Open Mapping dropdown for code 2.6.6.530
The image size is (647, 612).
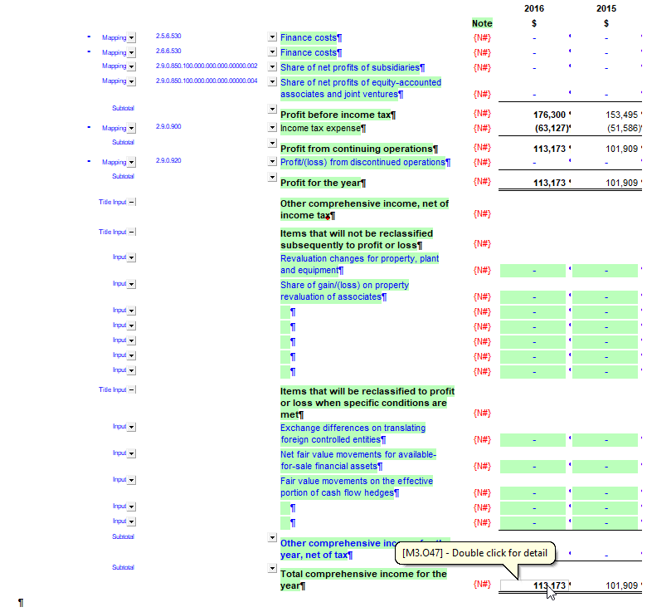[x=131, y=53]
